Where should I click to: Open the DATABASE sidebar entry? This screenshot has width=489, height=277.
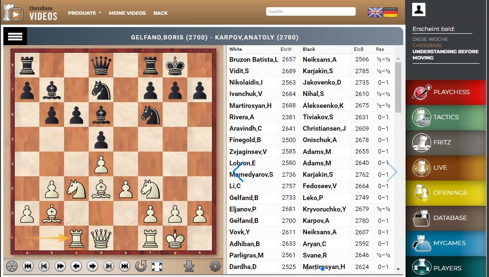tap(446, 218)
